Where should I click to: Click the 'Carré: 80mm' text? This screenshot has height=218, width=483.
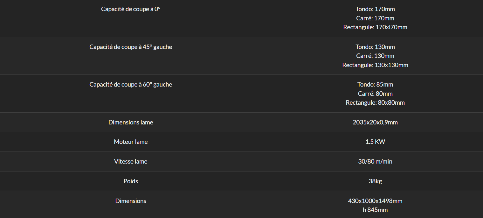[x=375, y=94]
